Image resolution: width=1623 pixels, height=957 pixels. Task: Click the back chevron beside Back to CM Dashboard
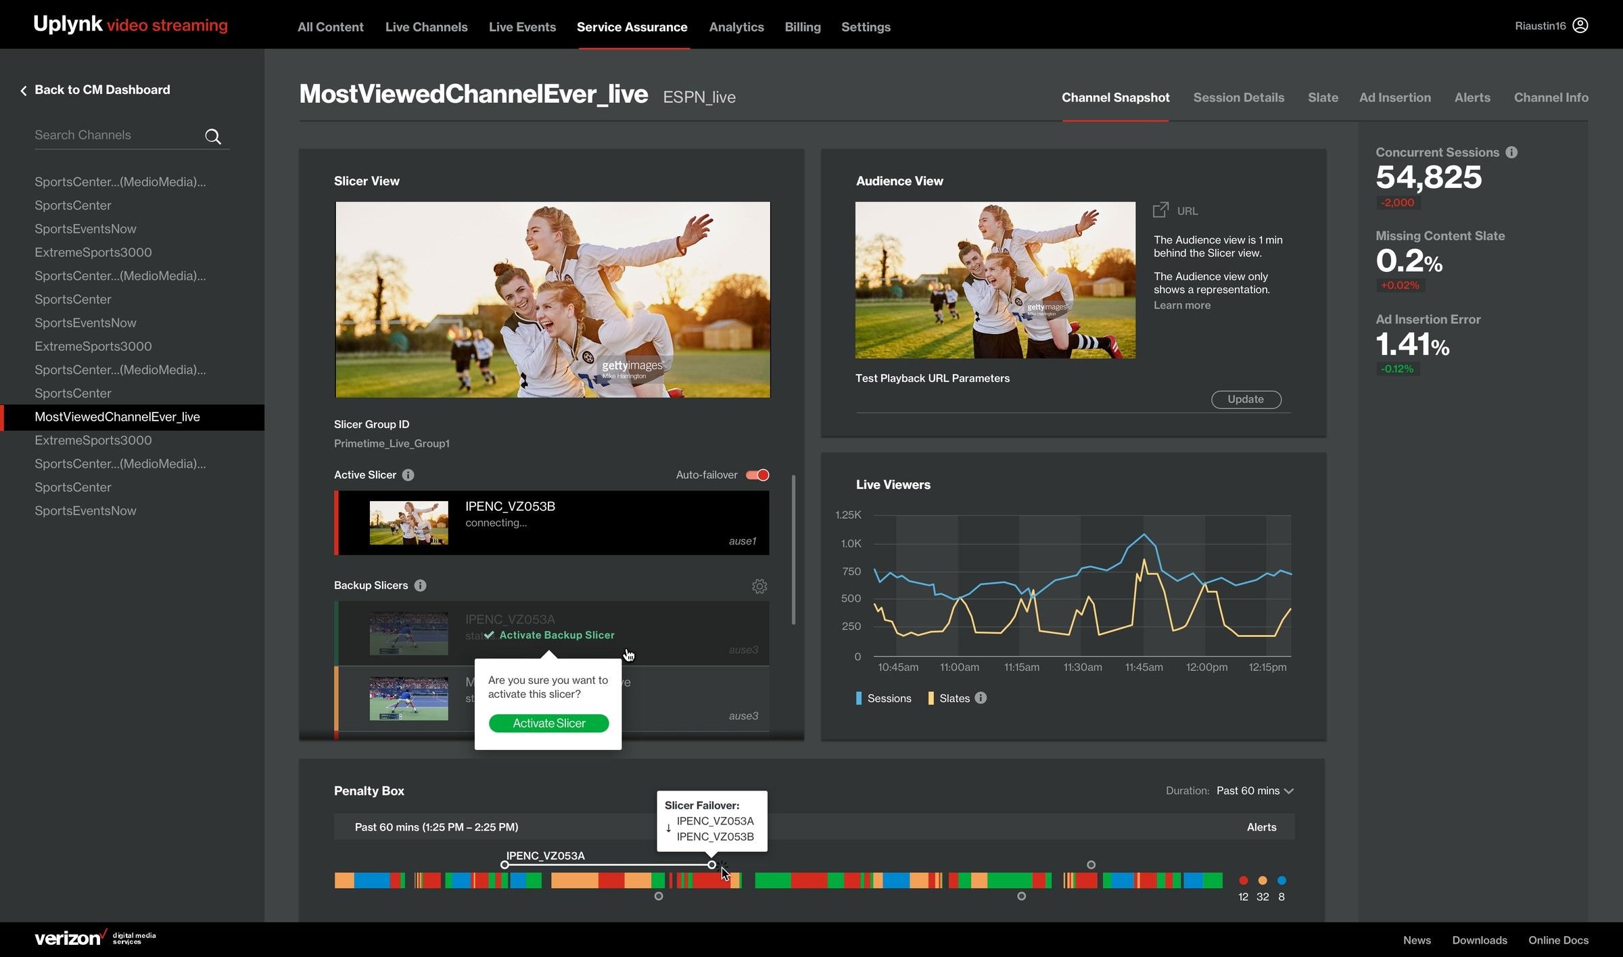coord(24,91)
